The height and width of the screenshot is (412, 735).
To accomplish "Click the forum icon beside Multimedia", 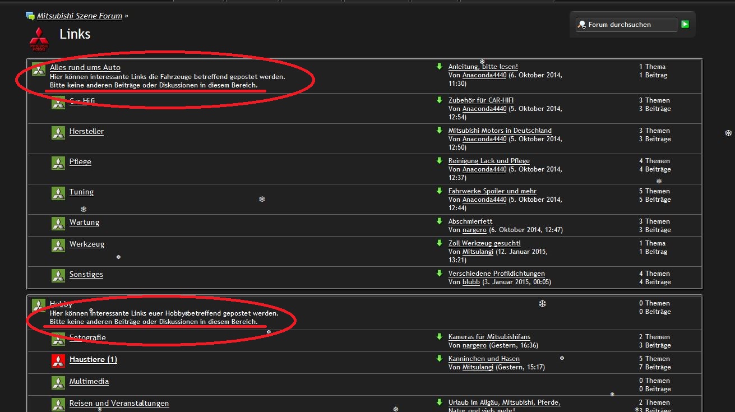I will coord(58,383).
